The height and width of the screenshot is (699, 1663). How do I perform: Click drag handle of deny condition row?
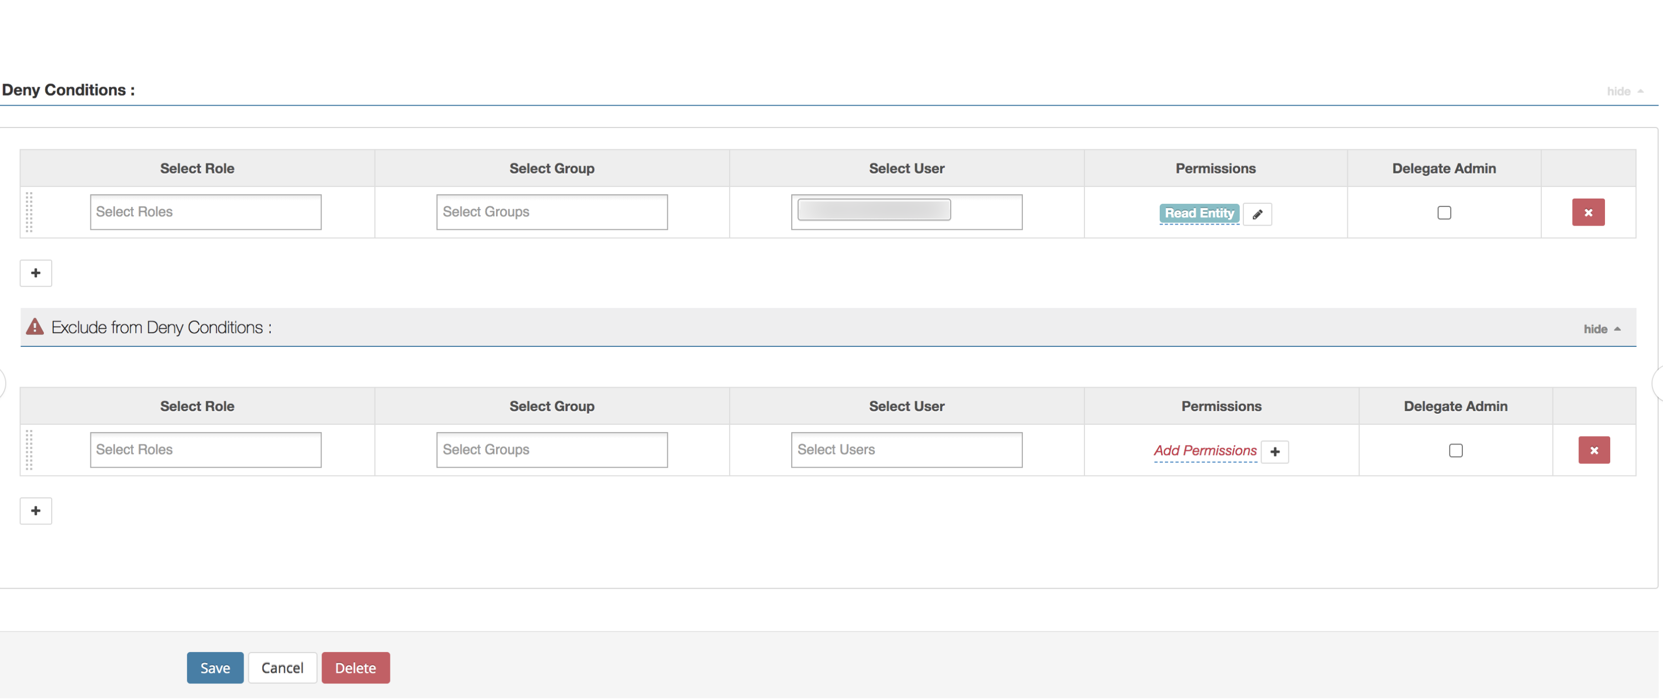[x=29, y=212]
